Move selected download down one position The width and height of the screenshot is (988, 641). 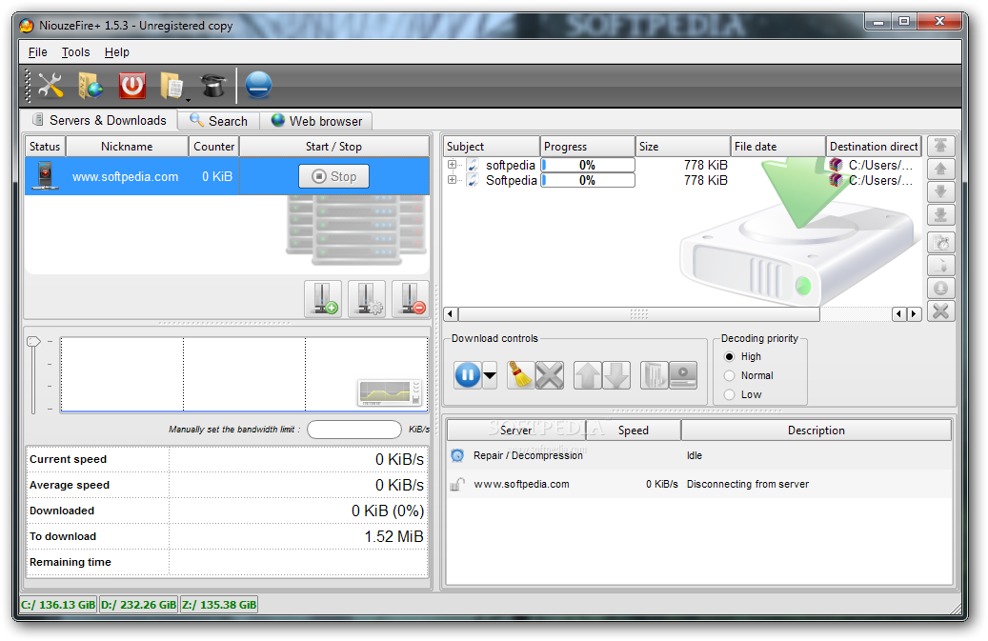pyautogui.click(x=940, y=191)
